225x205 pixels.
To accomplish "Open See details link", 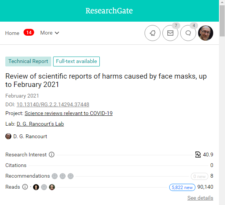I will point(200,198).
